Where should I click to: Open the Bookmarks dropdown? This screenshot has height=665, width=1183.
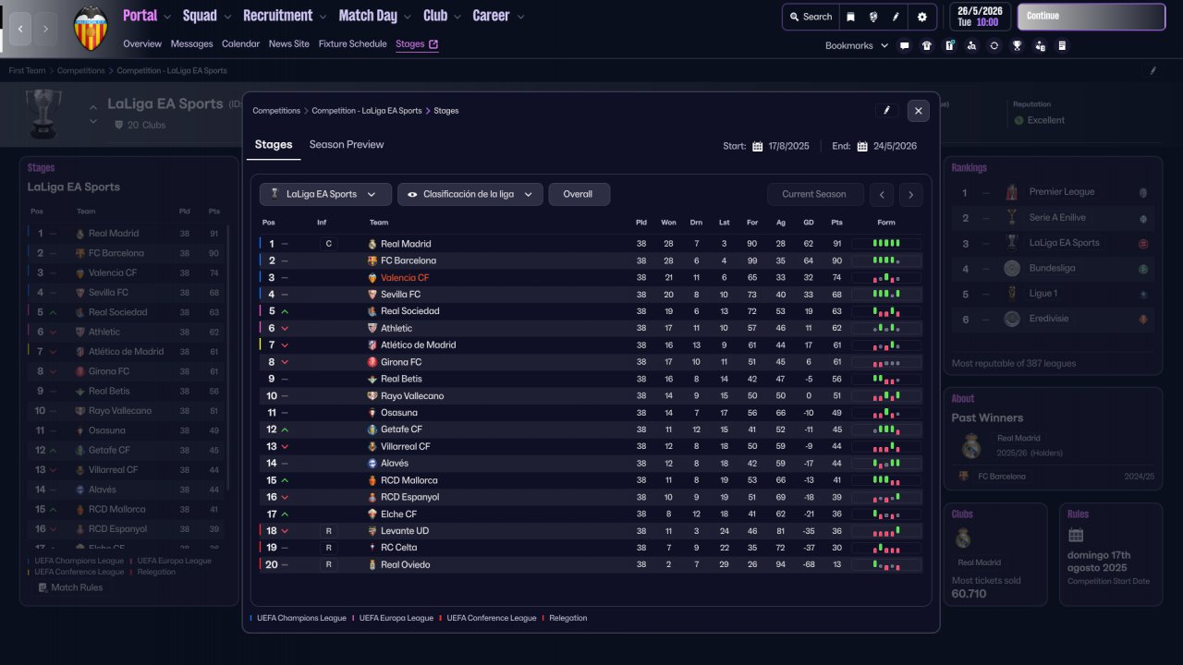coord(857,45)
